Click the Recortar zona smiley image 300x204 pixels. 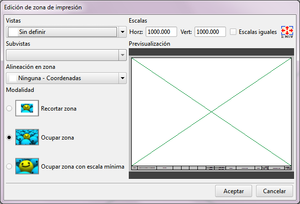27,108
